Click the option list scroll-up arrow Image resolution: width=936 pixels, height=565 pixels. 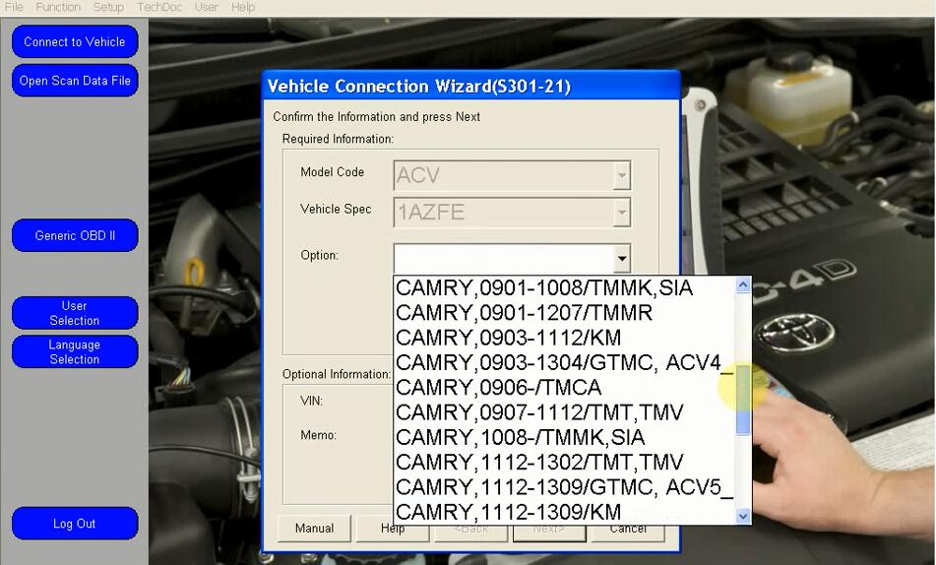(743, 284)
